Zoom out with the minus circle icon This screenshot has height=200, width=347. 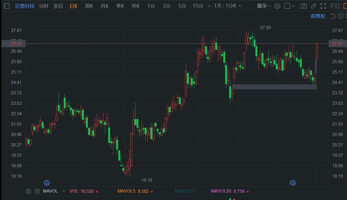click(341, 16)
